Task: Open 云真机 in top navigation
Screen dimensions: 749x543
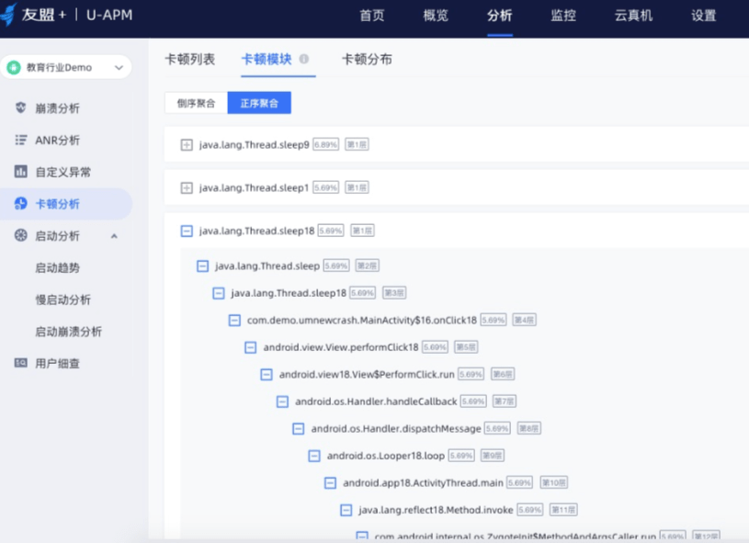Action: point(633,16)
